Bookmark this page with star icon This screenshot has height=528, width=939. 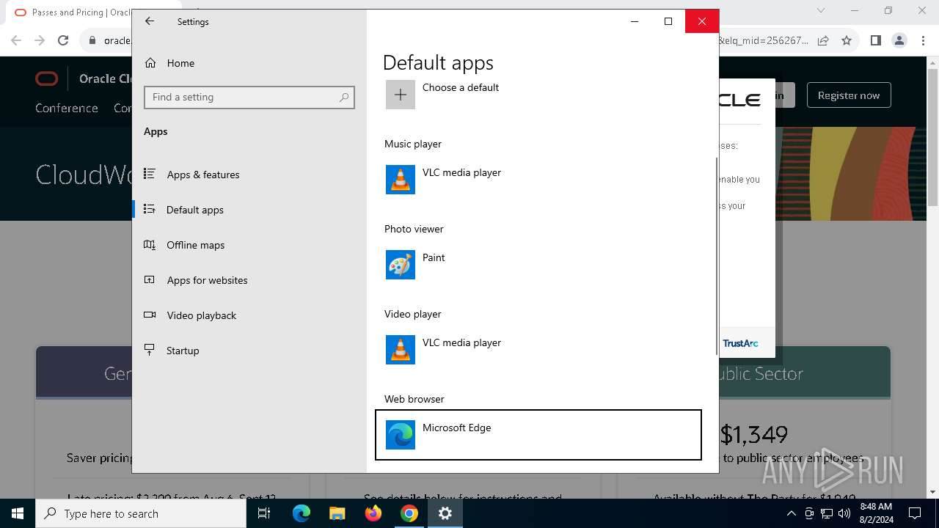pyautogui.click(x=847, y=41)
